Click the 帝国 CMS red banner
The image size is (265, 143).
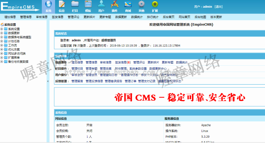[180, 98]
